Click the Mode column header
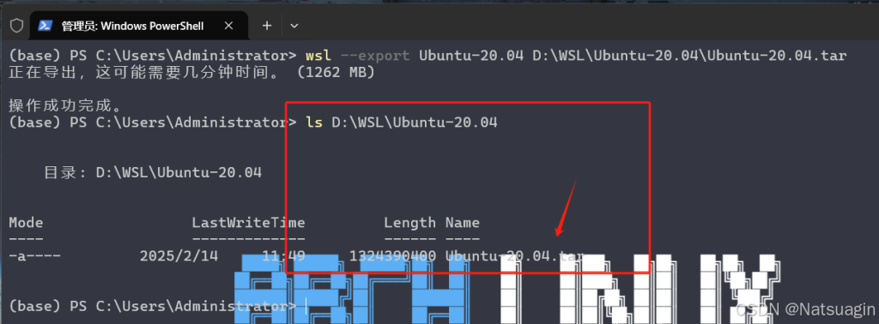This screenshot has width=879, height=324. (x=26, y=223)
